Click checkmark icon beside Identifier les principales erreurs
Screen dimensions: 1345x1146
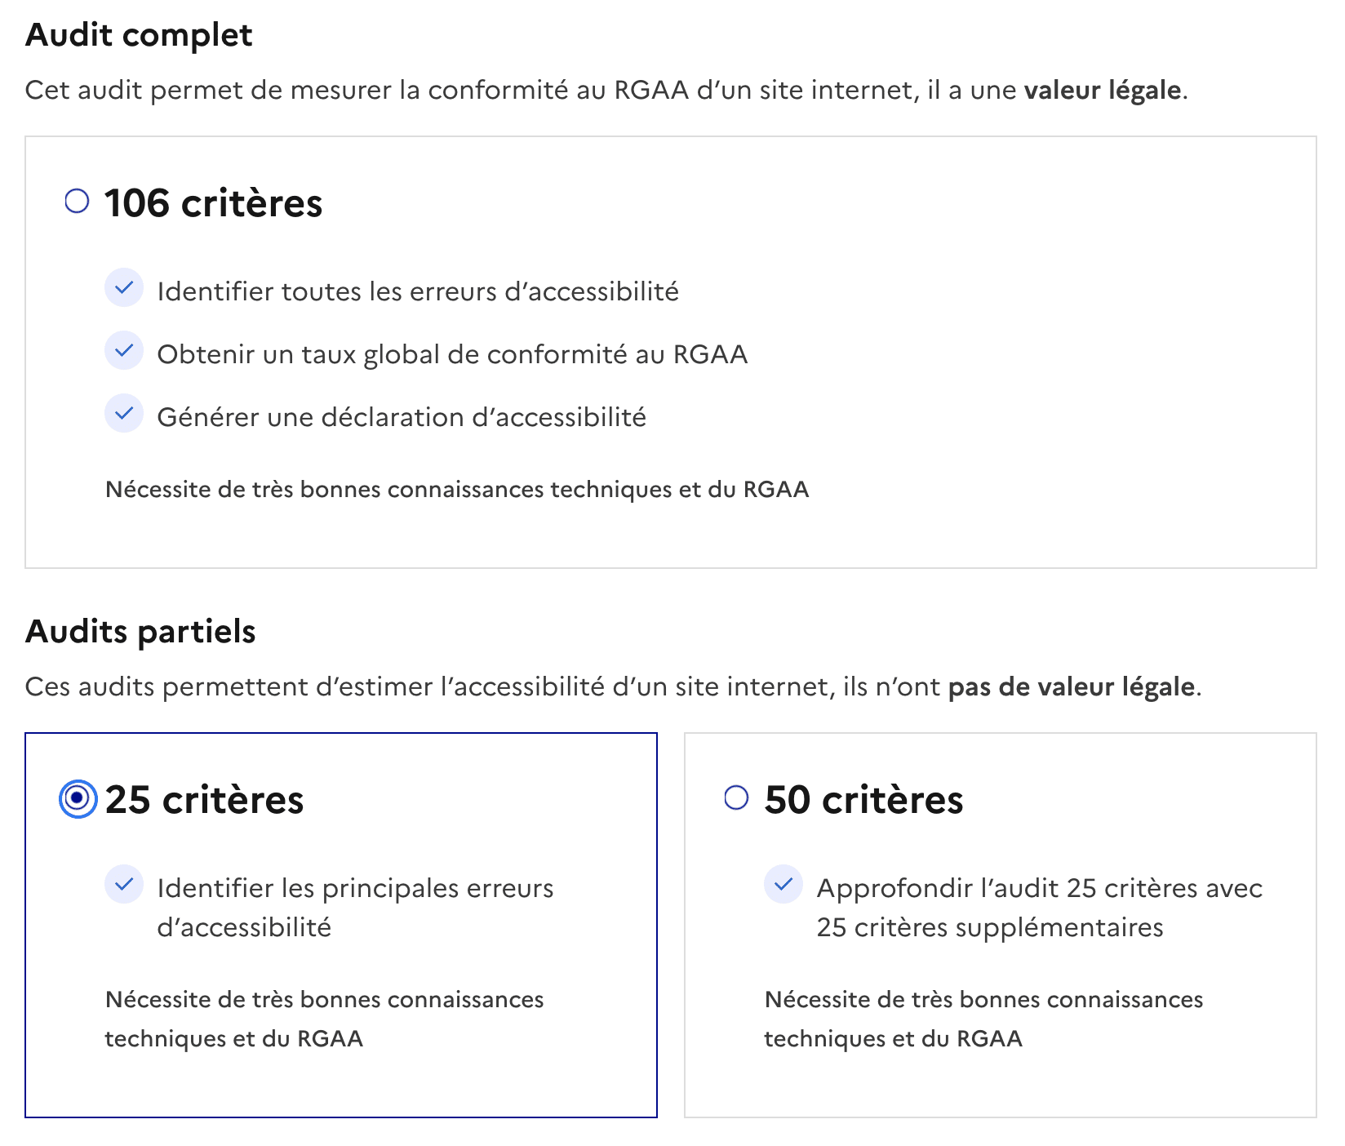click(124, 885)
